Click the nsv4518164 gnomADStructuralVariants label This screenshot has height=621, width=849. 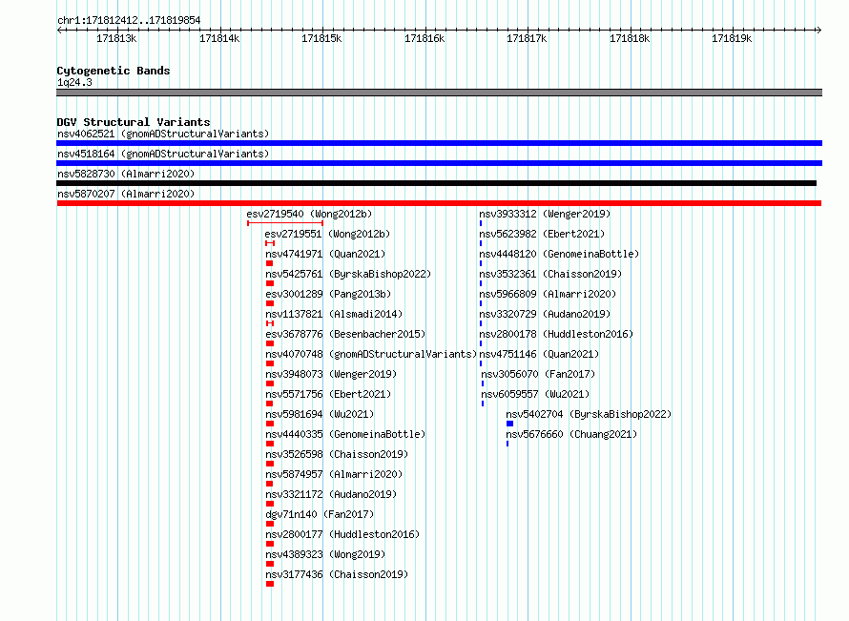click(163, 154)
